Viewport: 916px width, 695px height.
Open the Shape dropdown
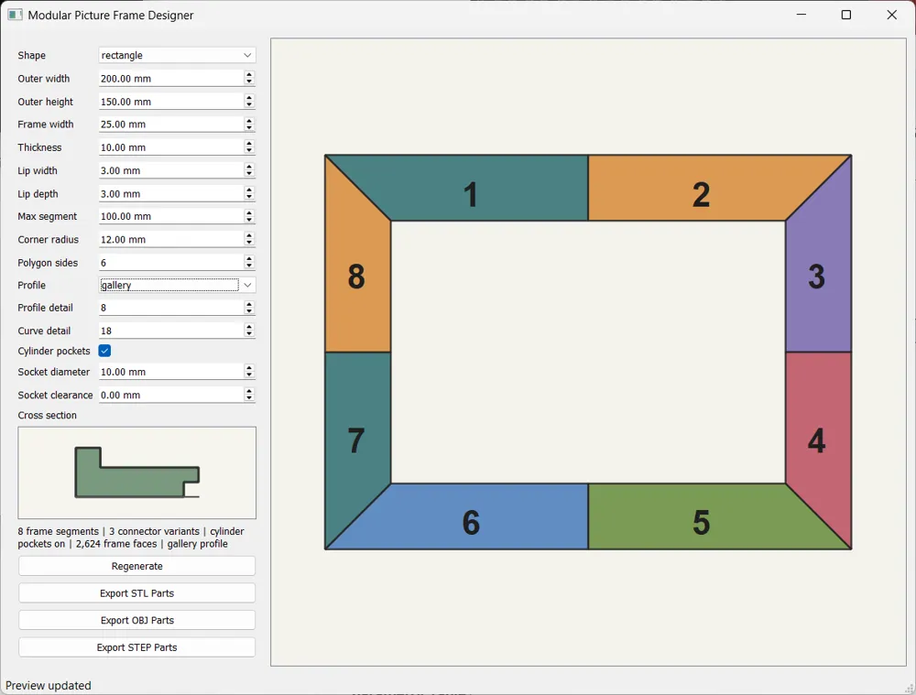[x=177, y=55]
